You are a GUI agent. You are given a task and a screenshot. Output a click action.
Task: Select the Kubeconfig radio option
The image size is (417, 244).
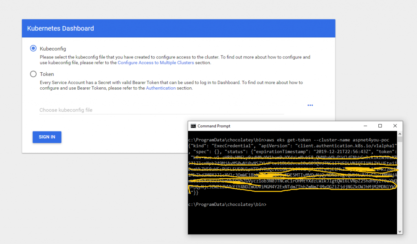pyautogui.click(x=33, y=48)
